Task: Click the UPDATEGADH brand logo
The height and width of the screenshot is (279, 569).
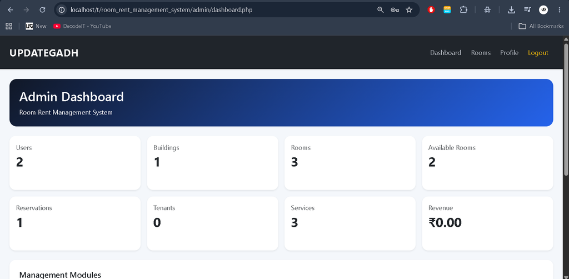Action: tap(44, 53)
